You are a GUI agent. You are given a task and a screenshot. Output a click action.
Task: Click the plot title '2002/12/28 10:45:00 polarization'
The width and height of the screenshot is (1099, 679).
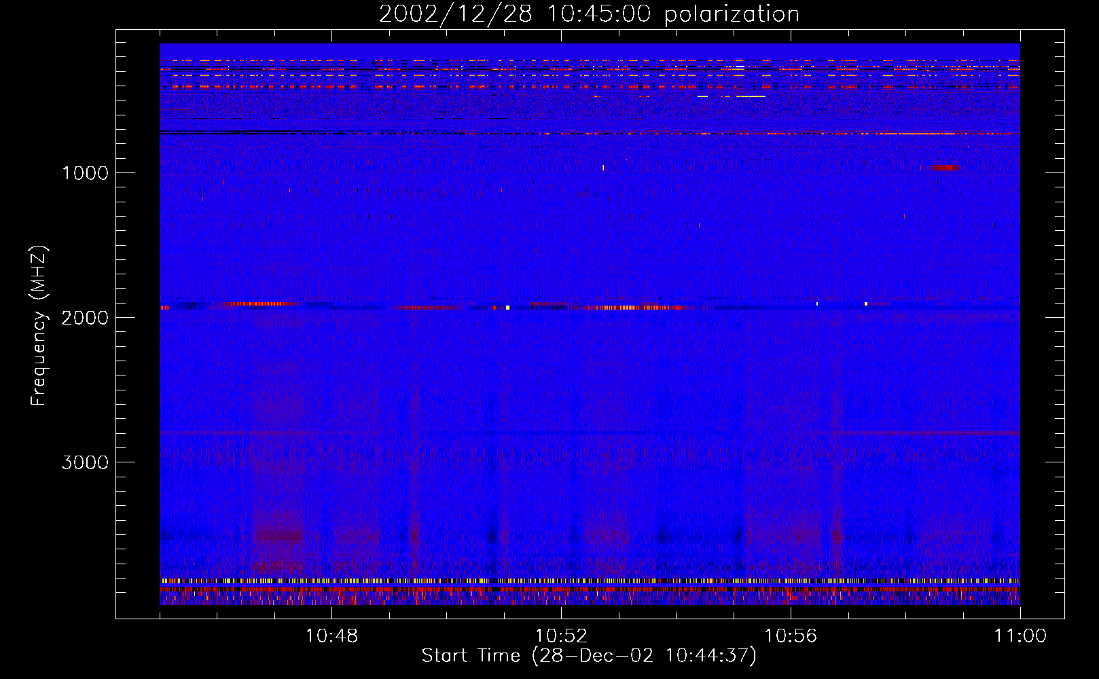click(x=589, y=14)
